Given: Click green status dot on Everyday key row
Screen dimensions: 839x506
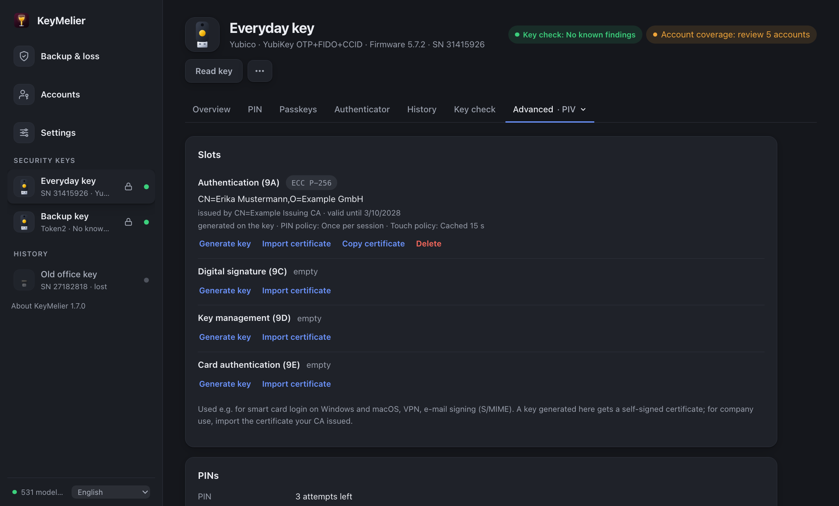Looking at the screenshot, I should pyautogui.click(x=146, y=187).
